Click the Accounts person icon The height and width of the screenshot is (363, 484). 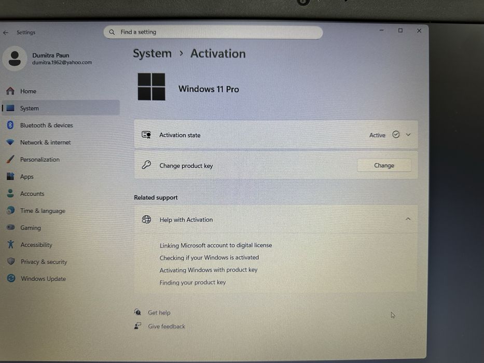(10, 193)
